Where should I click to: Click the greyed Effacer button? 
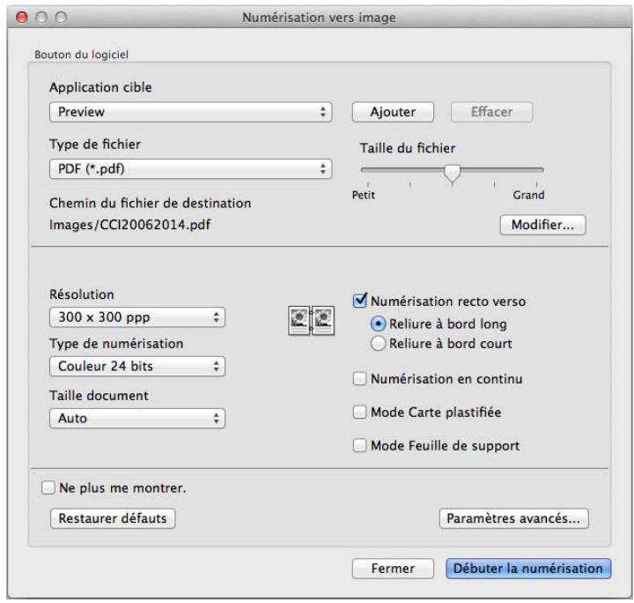[x=491, y=112]
